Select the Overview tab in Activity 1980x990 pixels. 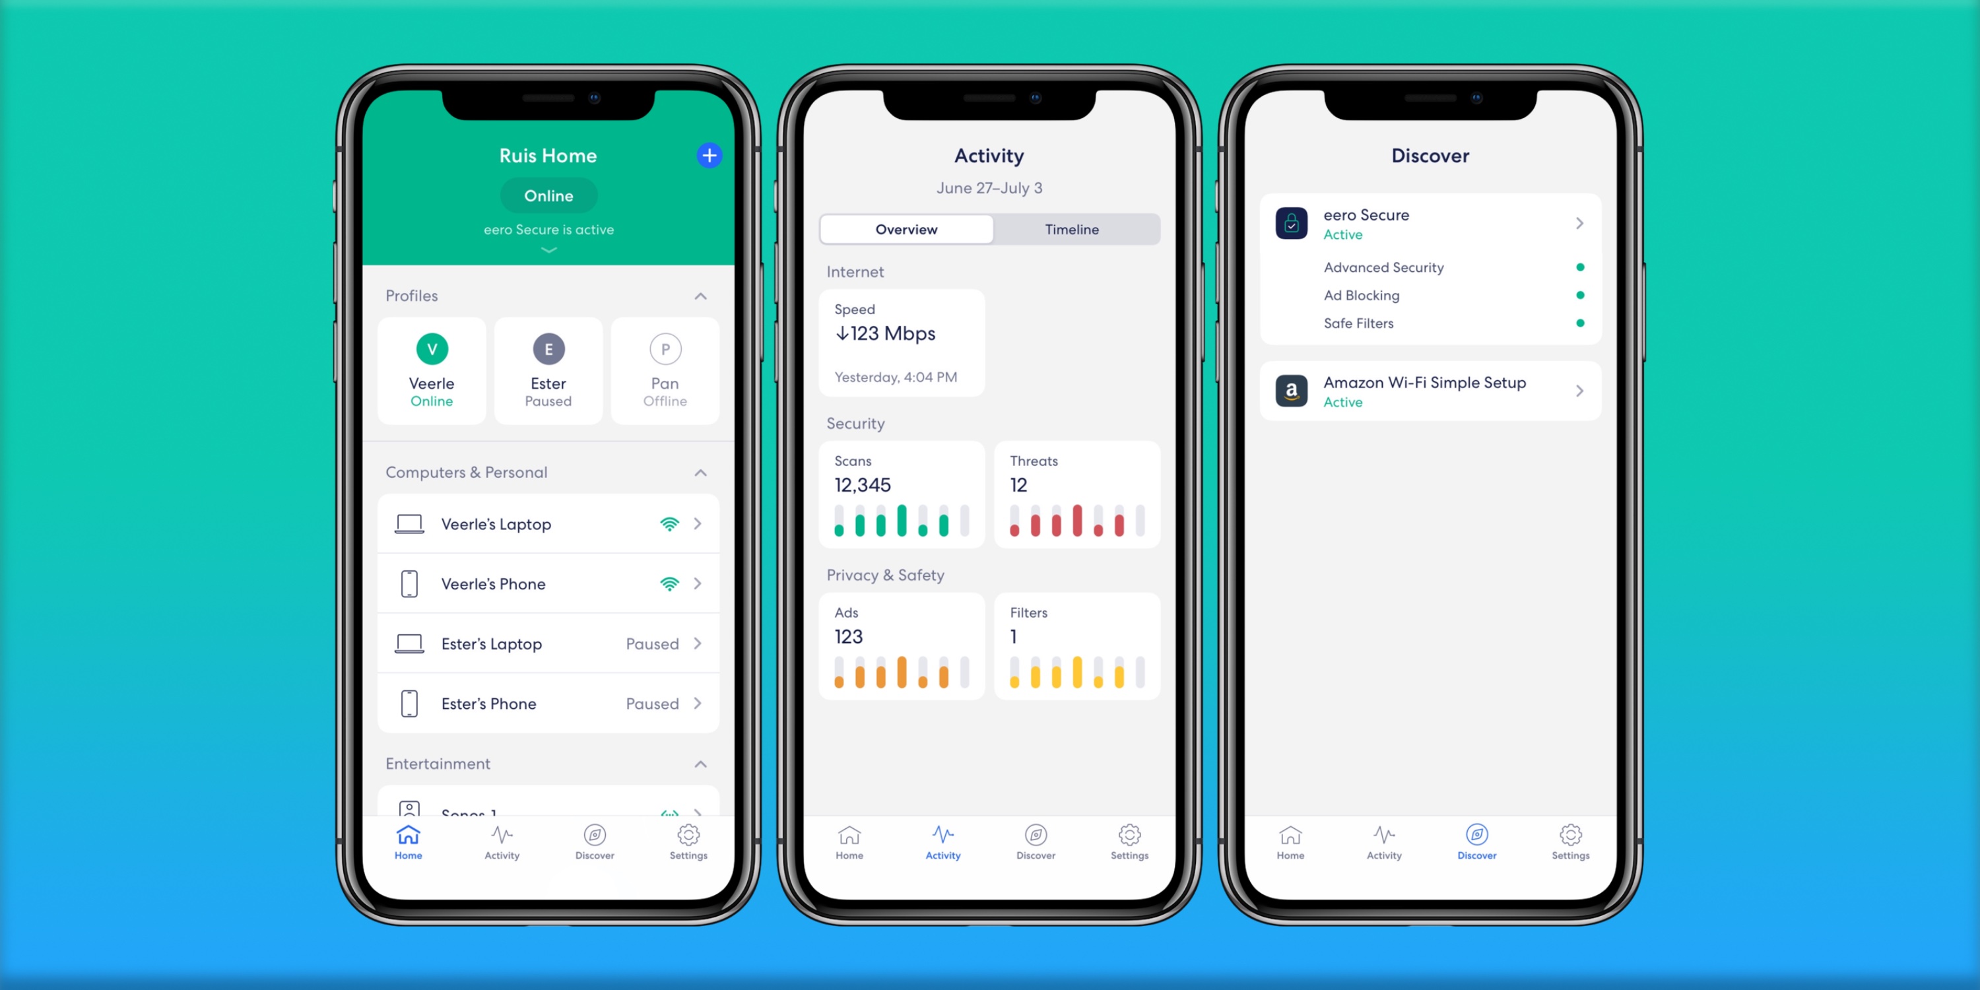pyautogui.click(x=906, y=228)
